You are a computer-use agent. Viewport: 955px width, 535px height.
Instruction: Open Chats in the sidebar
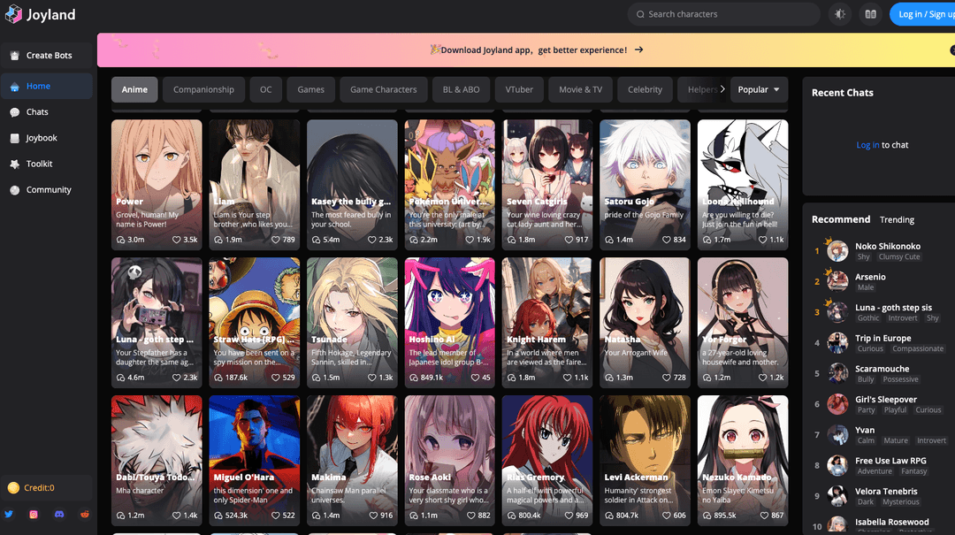click(46, 112)
